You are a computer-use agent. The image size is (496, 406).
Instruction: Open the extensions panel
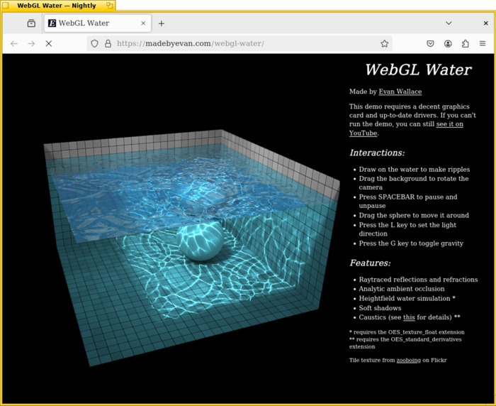(465, 43)
